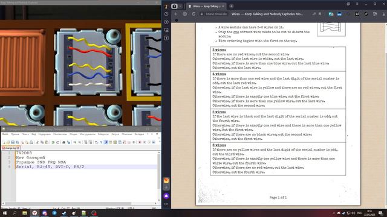The height and width of the screenshot is (217, 387).
Task: Open the Кодировки menu in Notepad++
Action: [45, 134]
